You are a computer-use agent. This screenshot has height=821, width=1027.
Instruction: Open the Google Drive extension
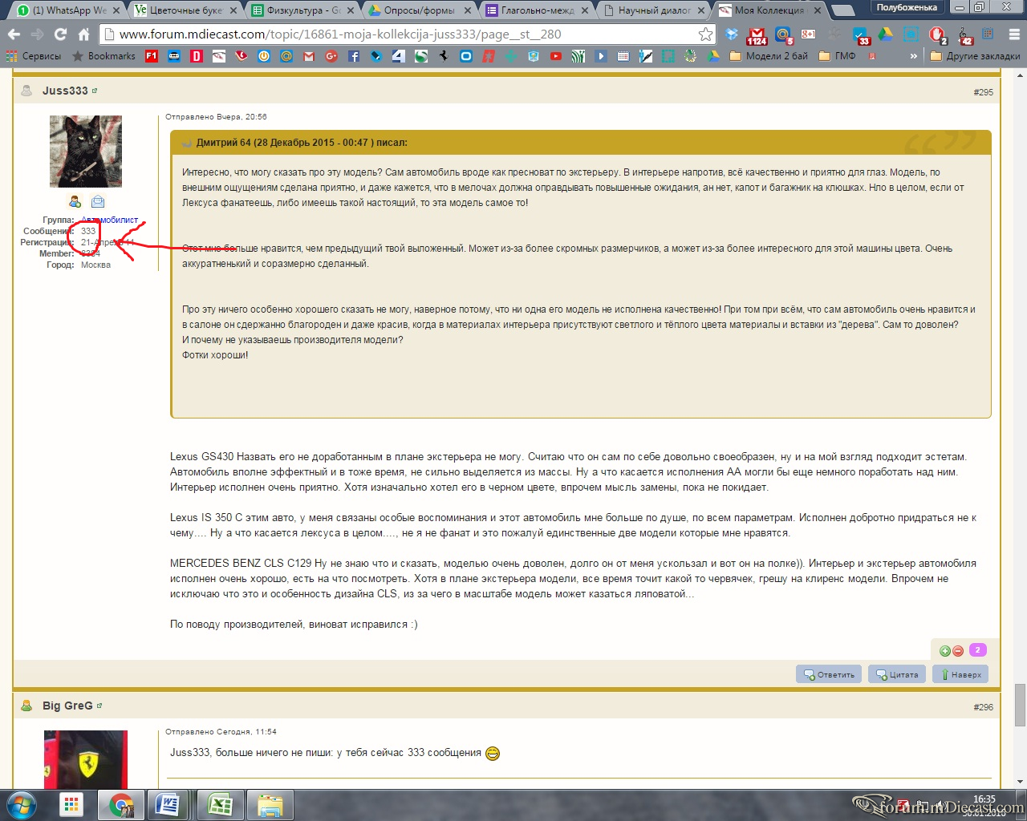tap(885, 34)
